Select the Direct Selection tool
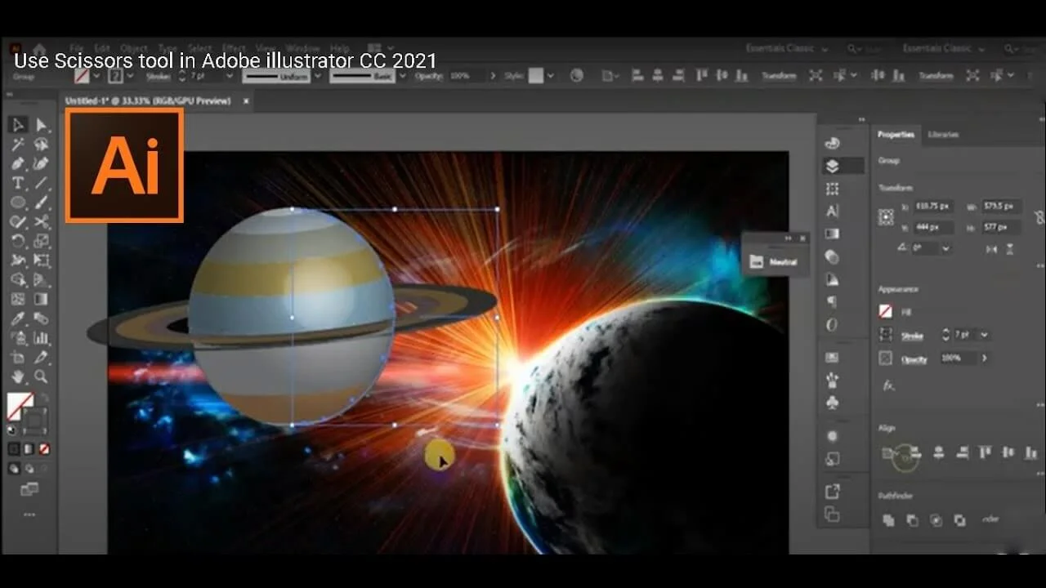Screen dimensions: 1046x588 click(x=41, y=125)
